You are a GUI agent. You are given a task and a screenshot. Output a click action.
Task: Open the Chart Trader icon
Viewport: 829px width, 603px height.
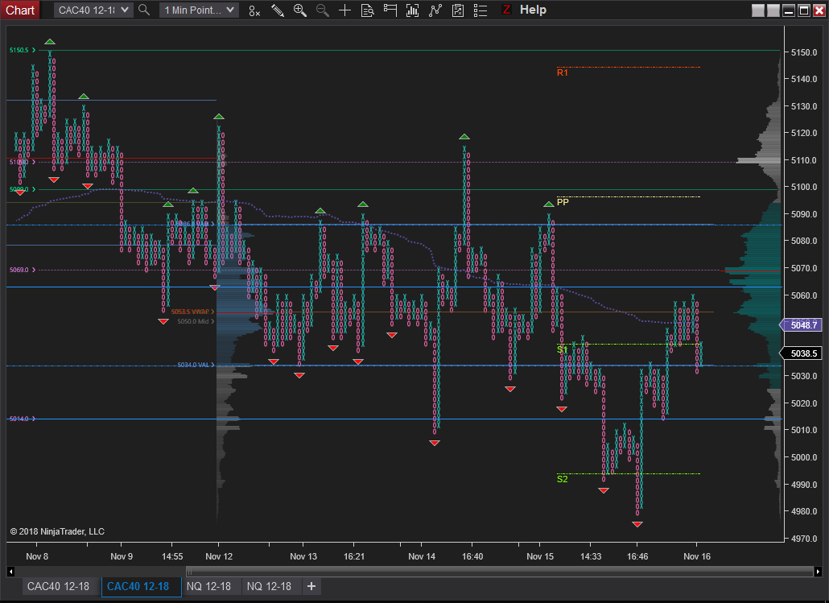coord(390,10)
